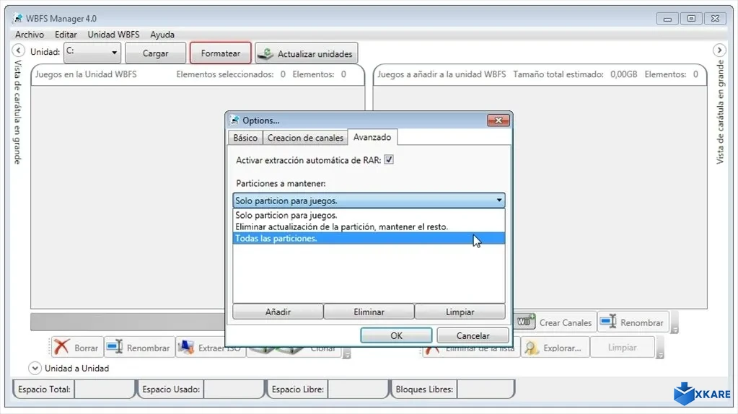Confirm options with OK button

[396, 335]
